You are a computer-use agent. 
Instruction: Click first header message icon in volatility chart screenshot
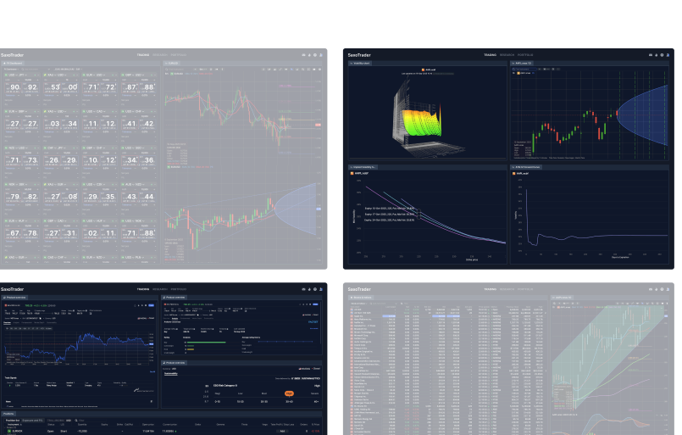(x=651, y=55)
